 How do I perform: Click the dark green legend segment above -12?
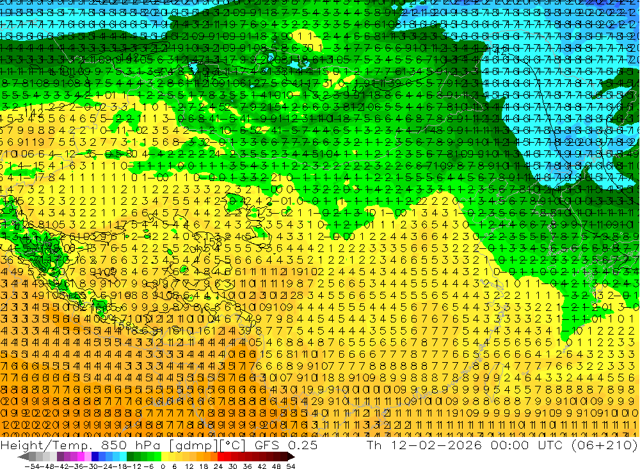tap(130, 456)
